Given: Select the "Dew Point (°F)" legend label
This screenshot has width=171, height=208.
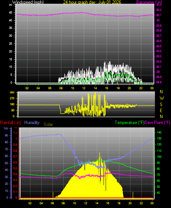Looking at the screenshot, I should coord(158,123).
